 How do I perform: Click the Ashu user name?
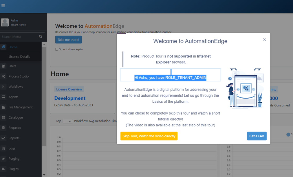[14, 20]
